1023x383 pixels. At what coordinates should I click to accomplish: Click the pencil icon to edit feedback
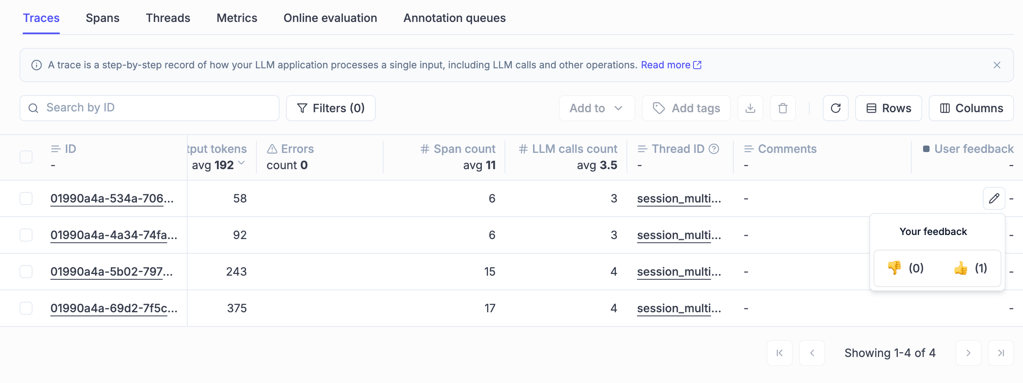994,198
